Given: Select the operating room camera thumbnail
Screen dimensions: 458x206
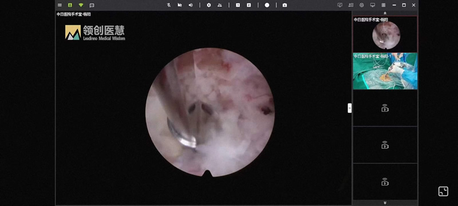Looking at the screenshot, I should click(385, 71).
